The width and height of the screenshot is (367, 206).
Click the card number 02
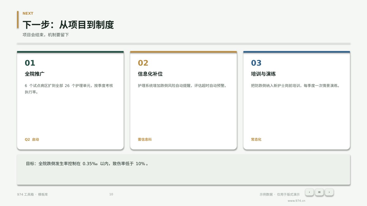tap(143, 63)
